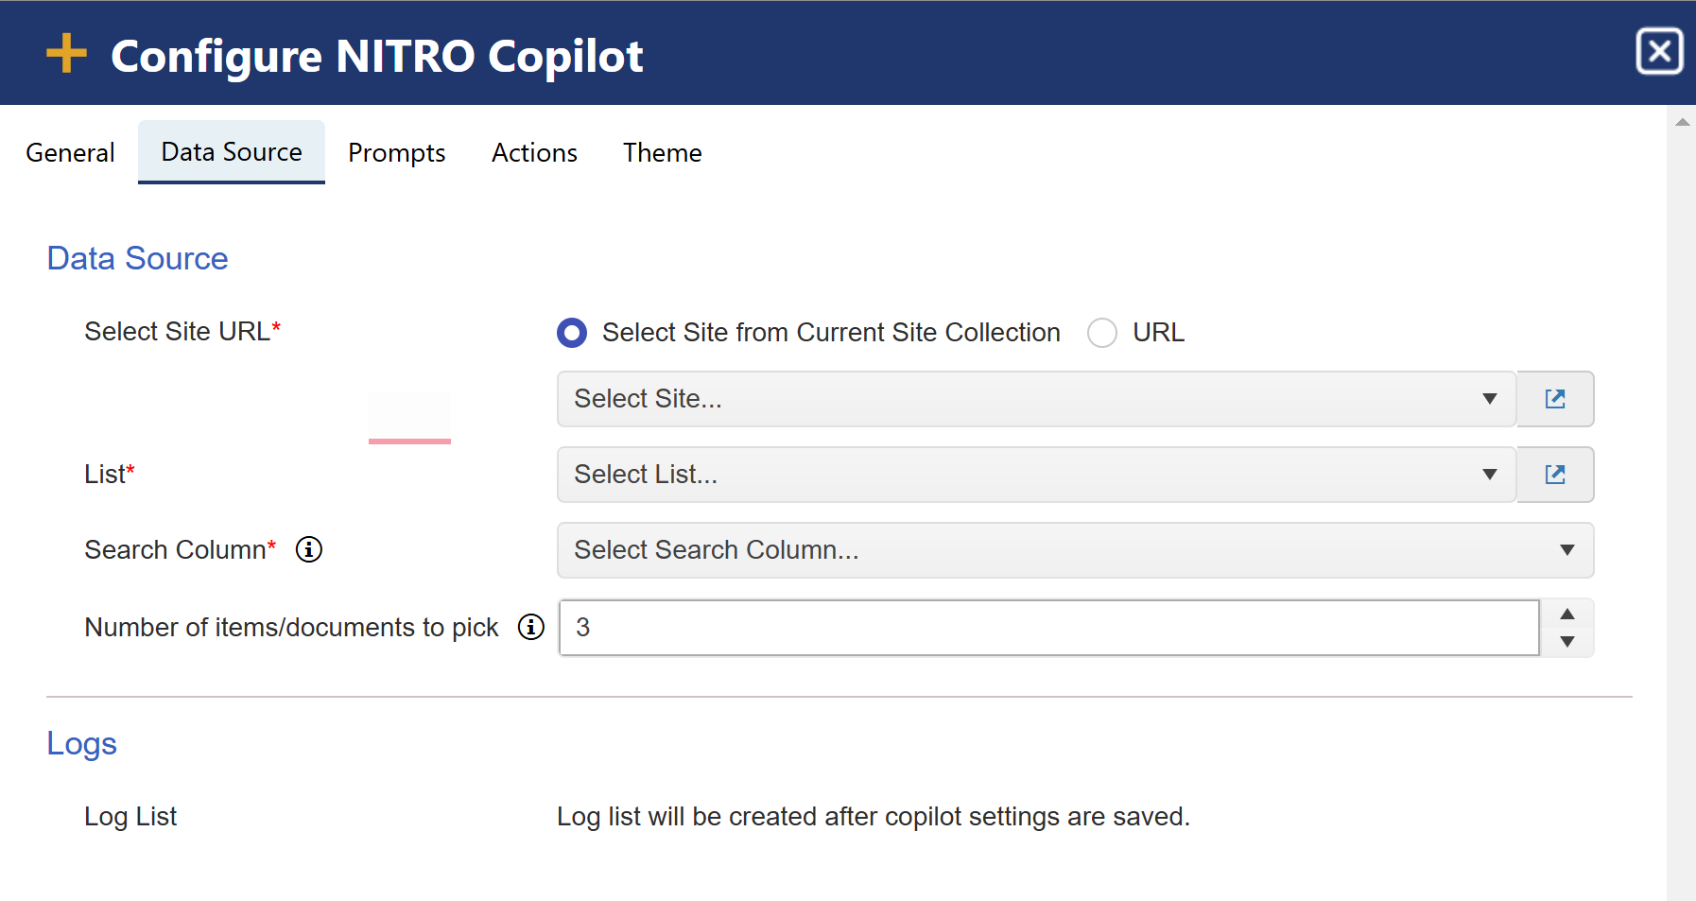
Task: Open the Select List dropdown
Action: 1036,475
